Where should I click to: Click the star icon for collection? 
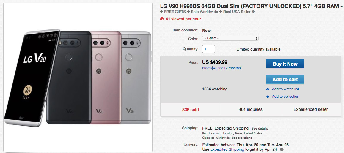[268, 97]
